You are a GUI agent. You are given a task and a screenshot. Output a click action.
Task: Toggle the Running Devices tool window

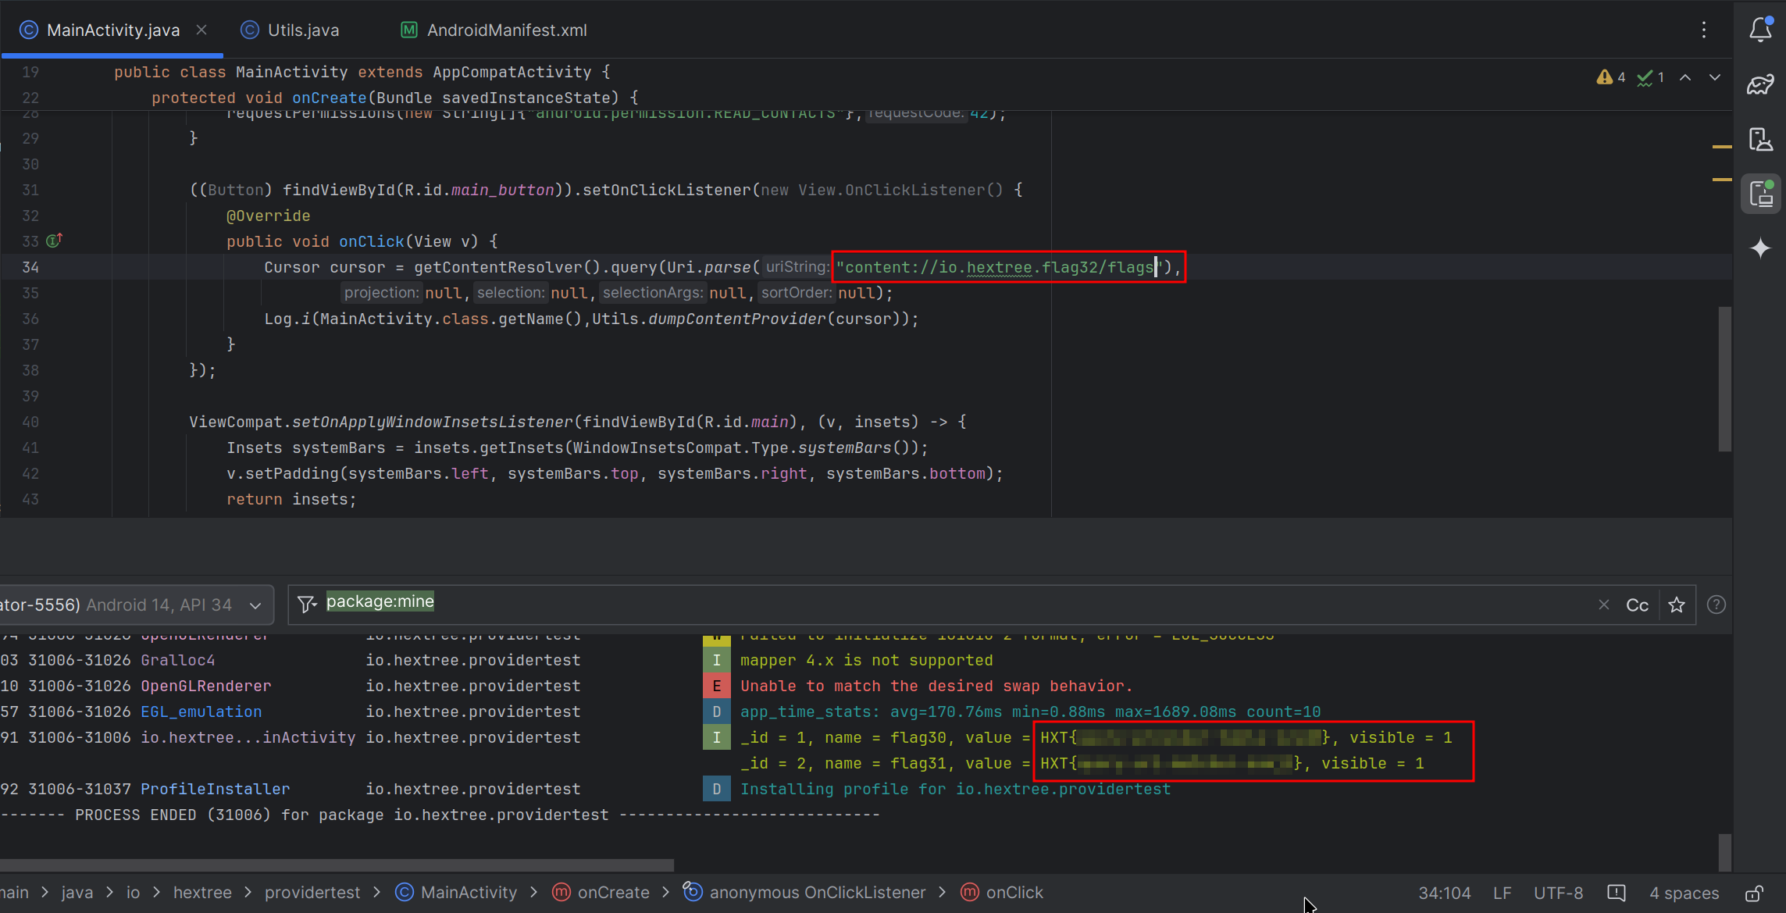click(1760, 194)
